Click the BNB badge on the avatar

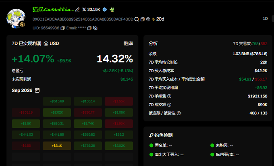(22, 24)
